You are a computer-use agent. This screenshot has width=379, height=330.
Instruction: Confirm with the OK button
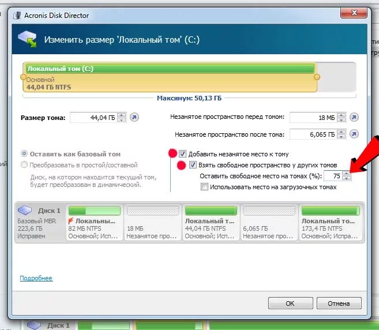290,303
